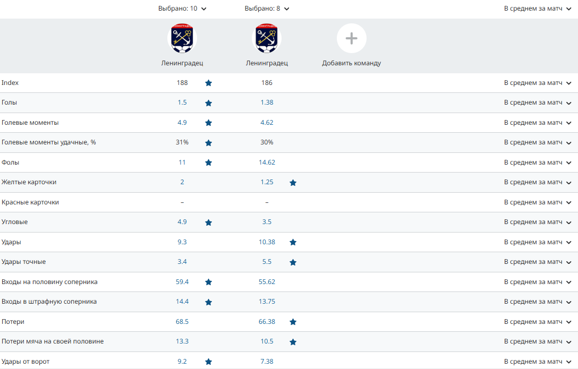Image resolution: width=578 pixels, height=369 pixels.
Task: Click the star icon in the Удары от ворот row
Action: pos(208,362)
